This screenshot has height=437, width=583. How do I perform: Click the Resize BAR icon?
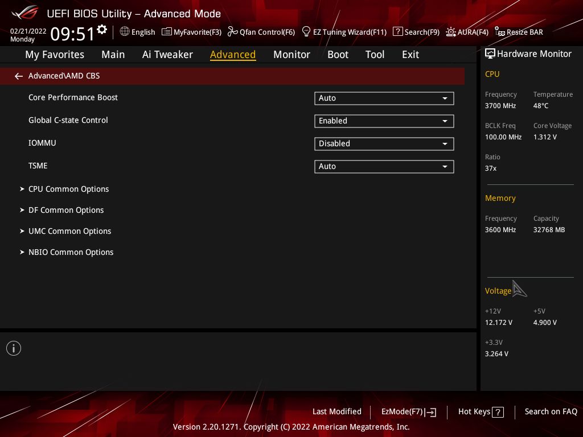(x=500, y=32)
